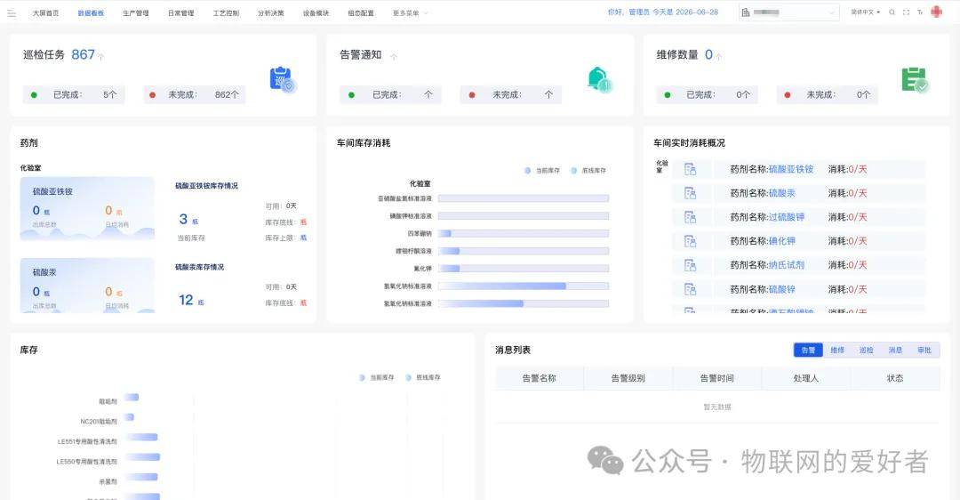The width and height of the screenshot is (960, 500).
Task: Open the 日常管理 menu
Action: click(x=180, y=12)
